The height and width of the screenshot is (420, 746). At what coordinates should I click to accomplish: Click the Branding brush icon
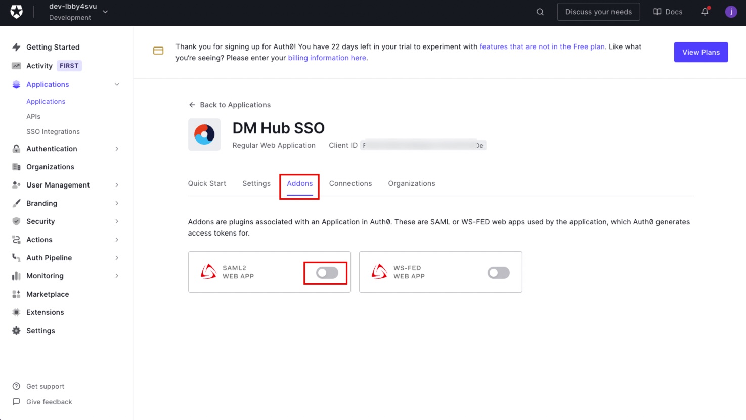16,203
